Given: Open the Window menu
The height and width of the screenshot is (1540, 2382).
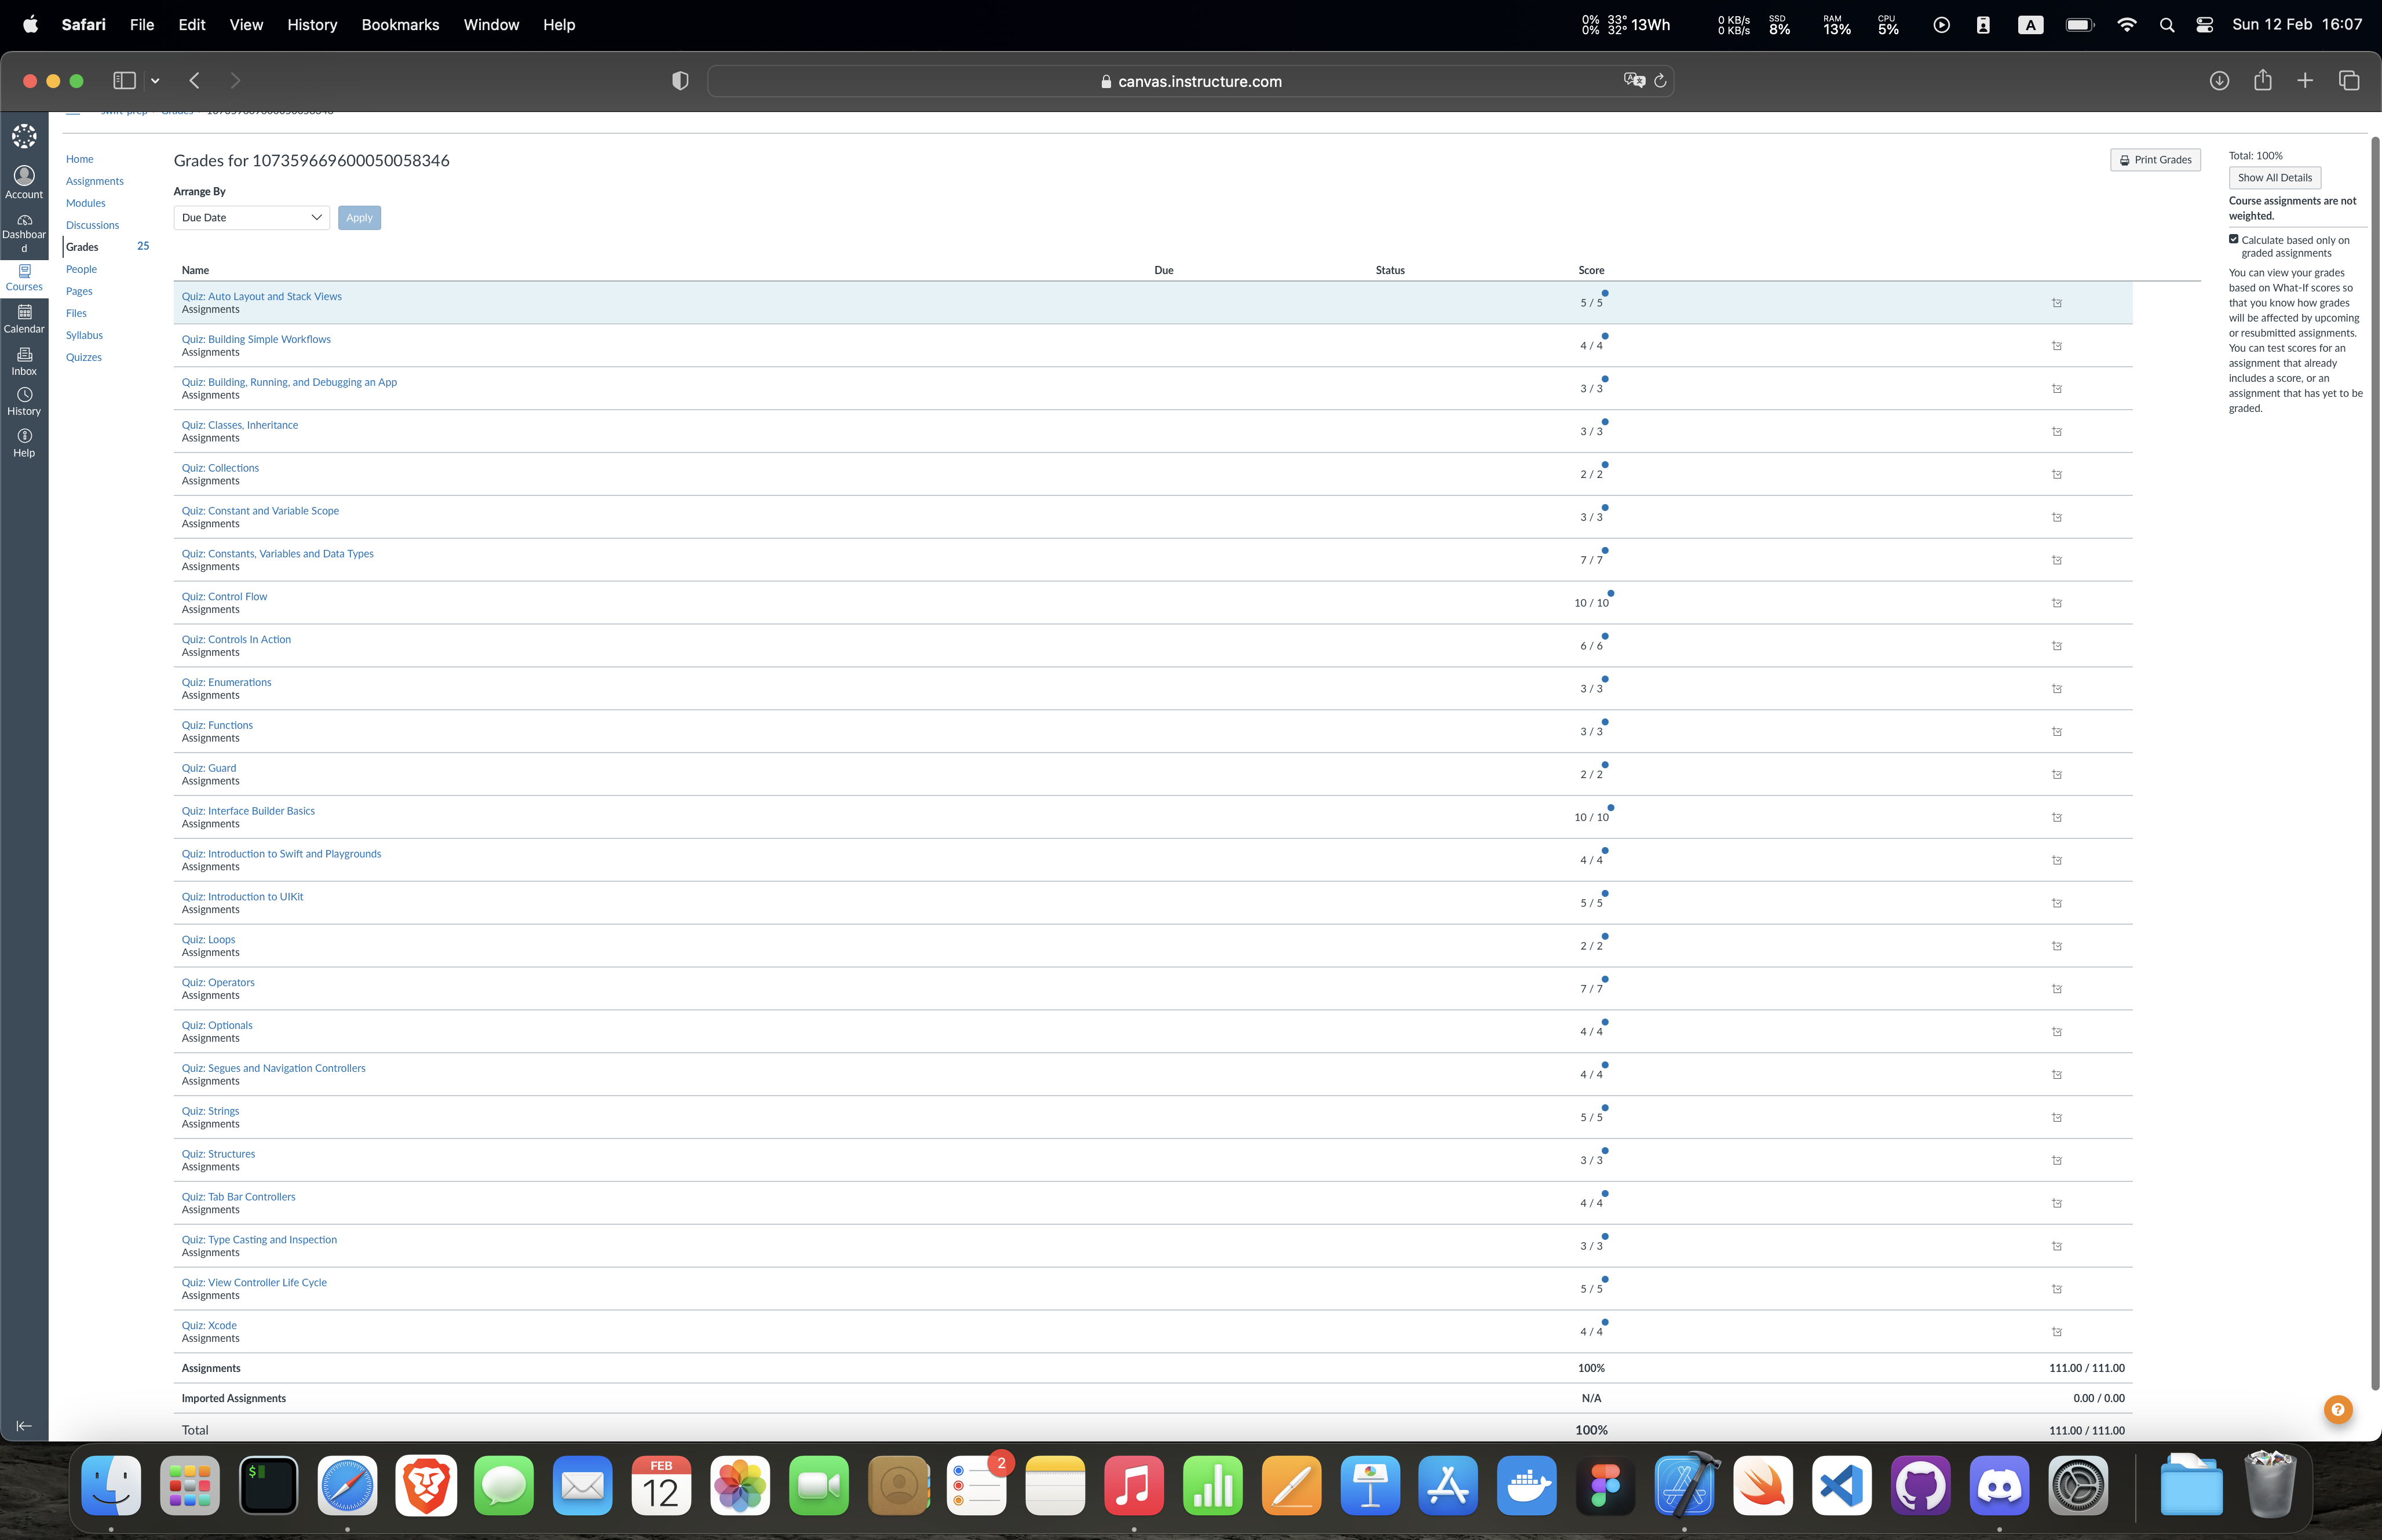Looking at the screenshot, I should (x=491, y=25).
